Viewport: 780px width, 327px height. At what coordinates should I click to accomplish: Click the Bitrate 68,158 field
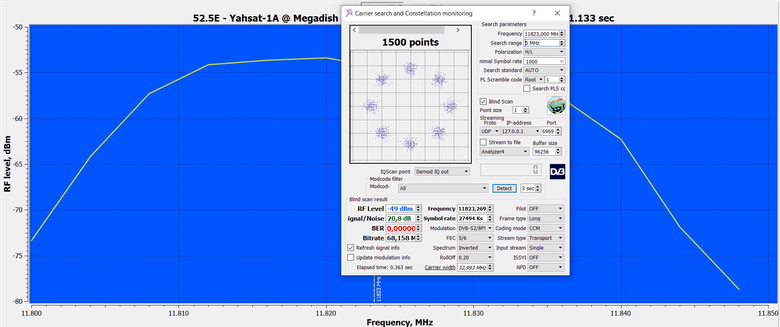(404, 238)
